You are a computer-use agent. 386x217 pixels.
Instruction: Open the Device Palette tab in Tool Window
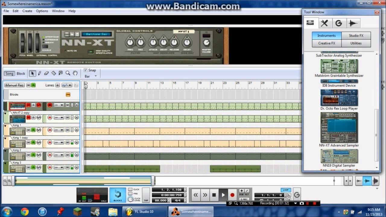(x=310, y=23)
